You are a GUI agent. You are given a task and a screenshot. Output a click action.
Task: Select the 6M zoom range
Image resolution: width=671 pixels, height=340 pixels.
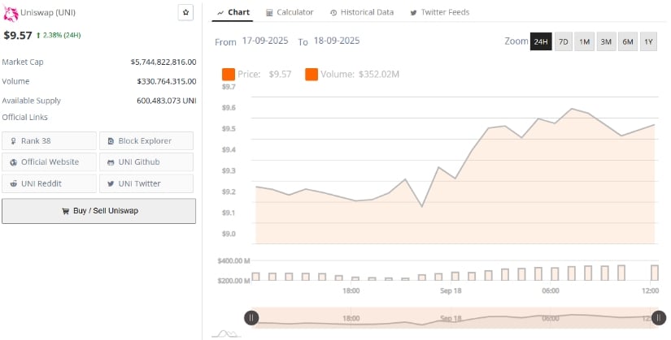[x=628, y=41]
